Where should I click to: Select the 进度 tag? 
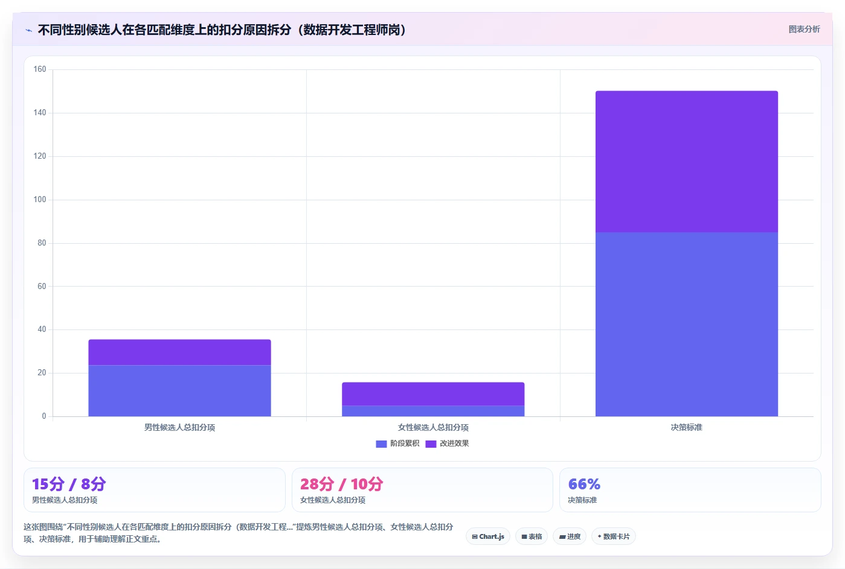(570, 536)
